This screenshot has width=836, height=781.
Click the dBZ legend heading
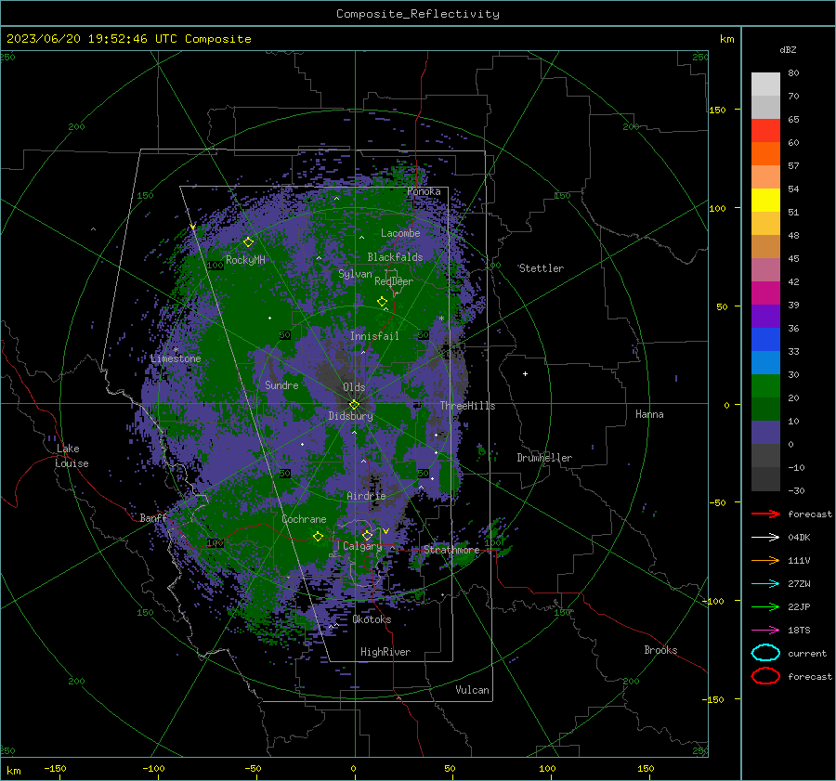pyautogui.click(x=788, y=49)
